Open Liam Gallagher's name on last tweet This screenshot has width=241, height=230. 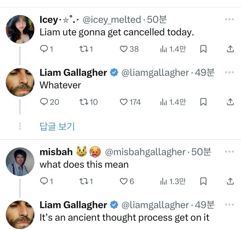tap(73, 205)
